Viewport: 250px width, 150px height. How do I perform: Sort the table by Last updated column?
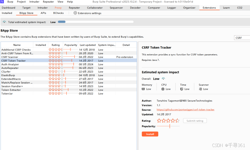point(88,45)
